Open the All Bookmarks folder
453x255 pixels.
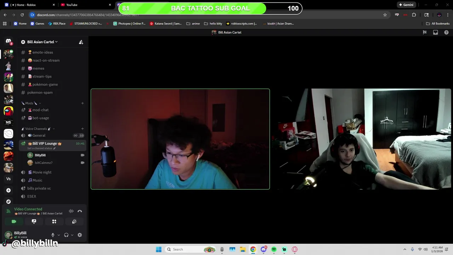438,23
